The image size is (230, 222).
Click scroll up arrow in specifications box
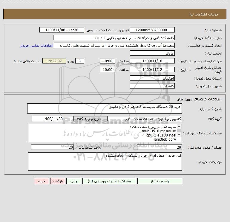[179, 127]
